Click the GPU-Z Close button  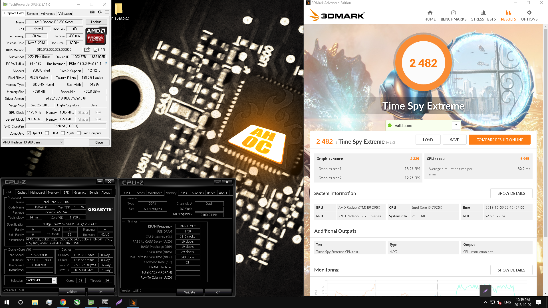click(99, 142)
